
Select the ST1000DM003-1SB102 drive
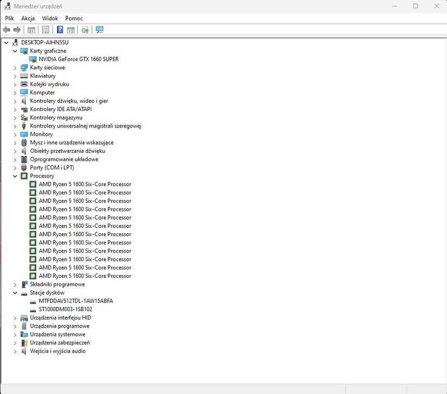click(x=65, y=309)
